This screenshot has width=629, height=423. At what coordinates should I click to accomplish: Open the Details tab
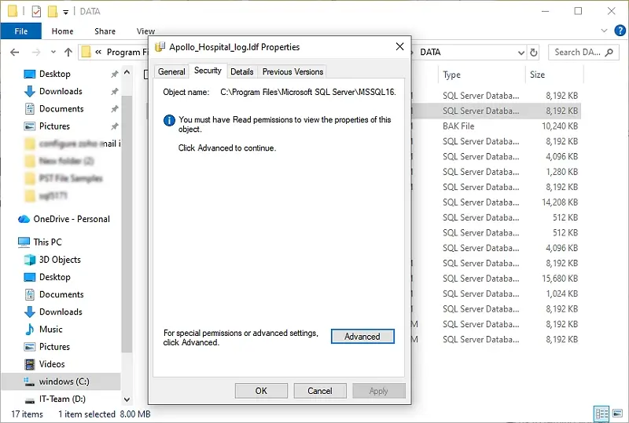pyautogui.click(x=242, y=71)
